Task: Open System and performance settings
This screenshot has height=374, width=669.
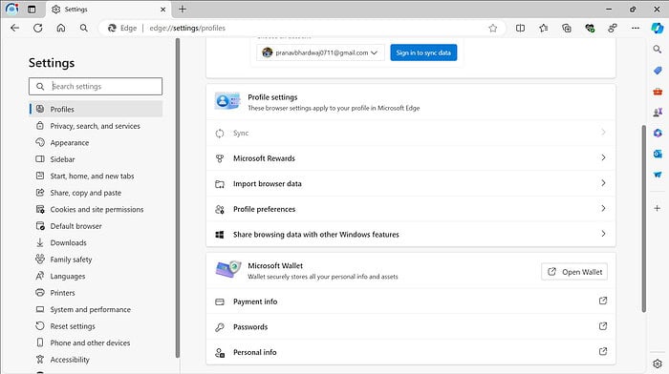Action: pos(96,309)
